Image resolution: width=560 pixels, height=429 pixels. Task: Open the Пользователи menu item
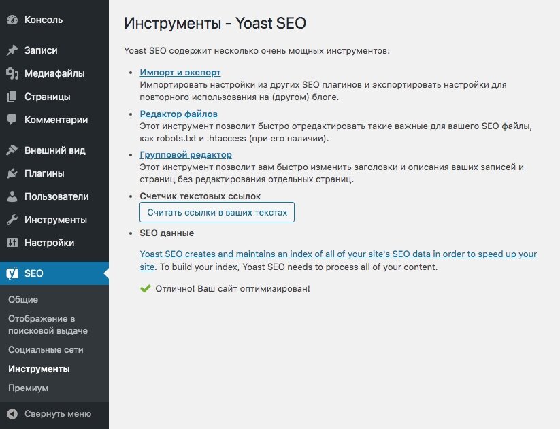(54, 196)
